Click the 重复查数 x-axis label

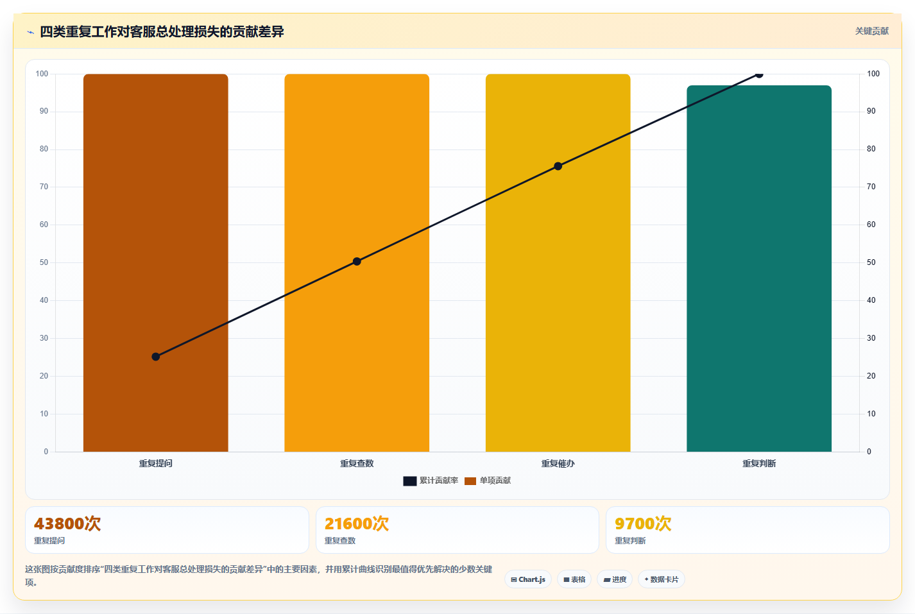coord(357,463)
